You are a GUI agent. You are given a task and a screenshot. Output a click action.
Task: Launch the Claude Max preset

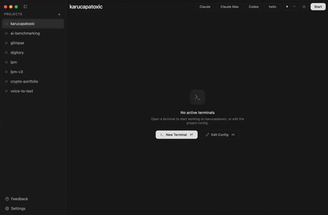point(230,7)
